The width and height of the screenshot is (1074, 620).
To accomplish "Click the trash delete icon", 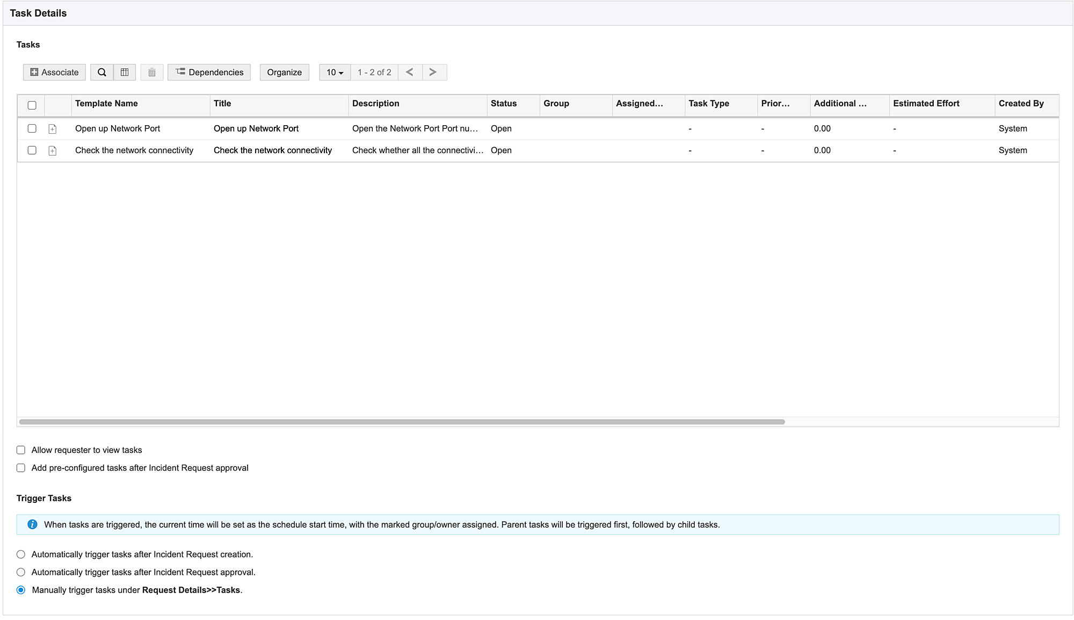I will pos(152,72).
